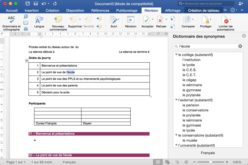Screen dimensions: 248x165
Task: Click Limiter les autorisations icon
Action: coord(225,20)
